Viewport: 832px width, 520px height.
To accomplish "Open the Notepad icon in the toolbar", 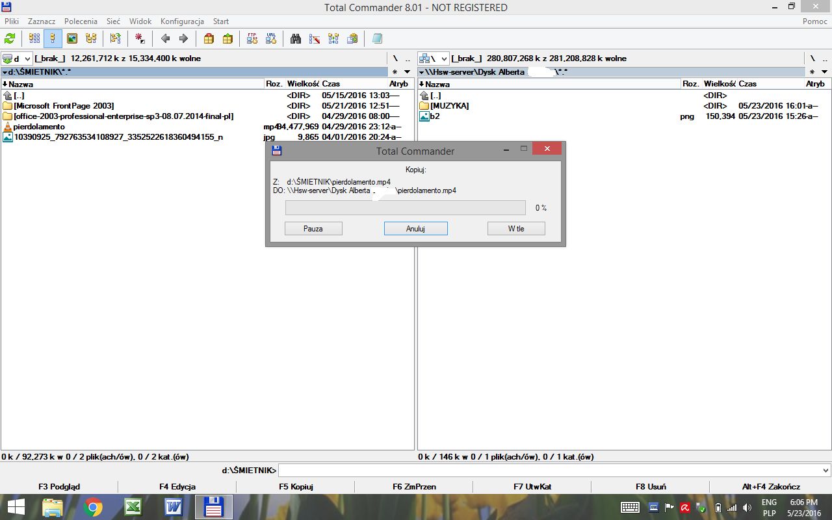I will [377, 38].
